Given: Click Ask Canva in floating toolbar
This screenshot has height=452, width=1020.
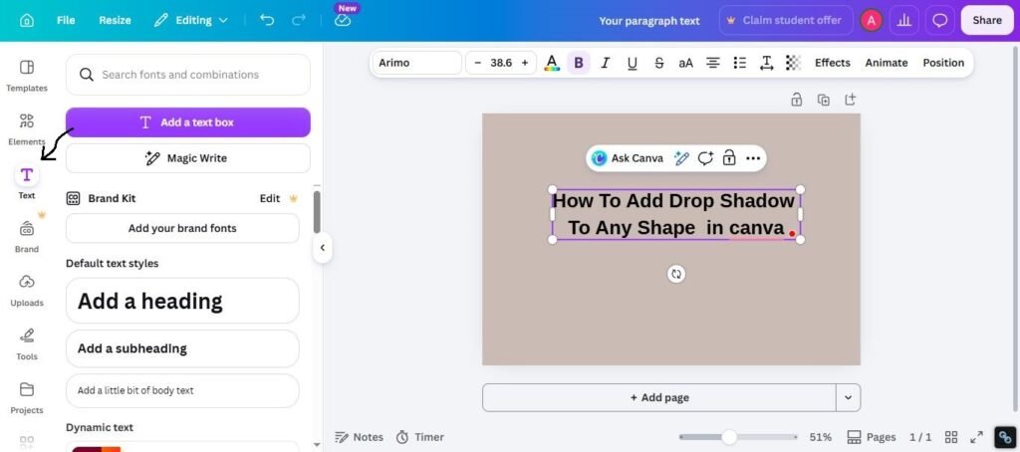Looking at the screenshot, I should pyautogui.click(x=628, y=158).
